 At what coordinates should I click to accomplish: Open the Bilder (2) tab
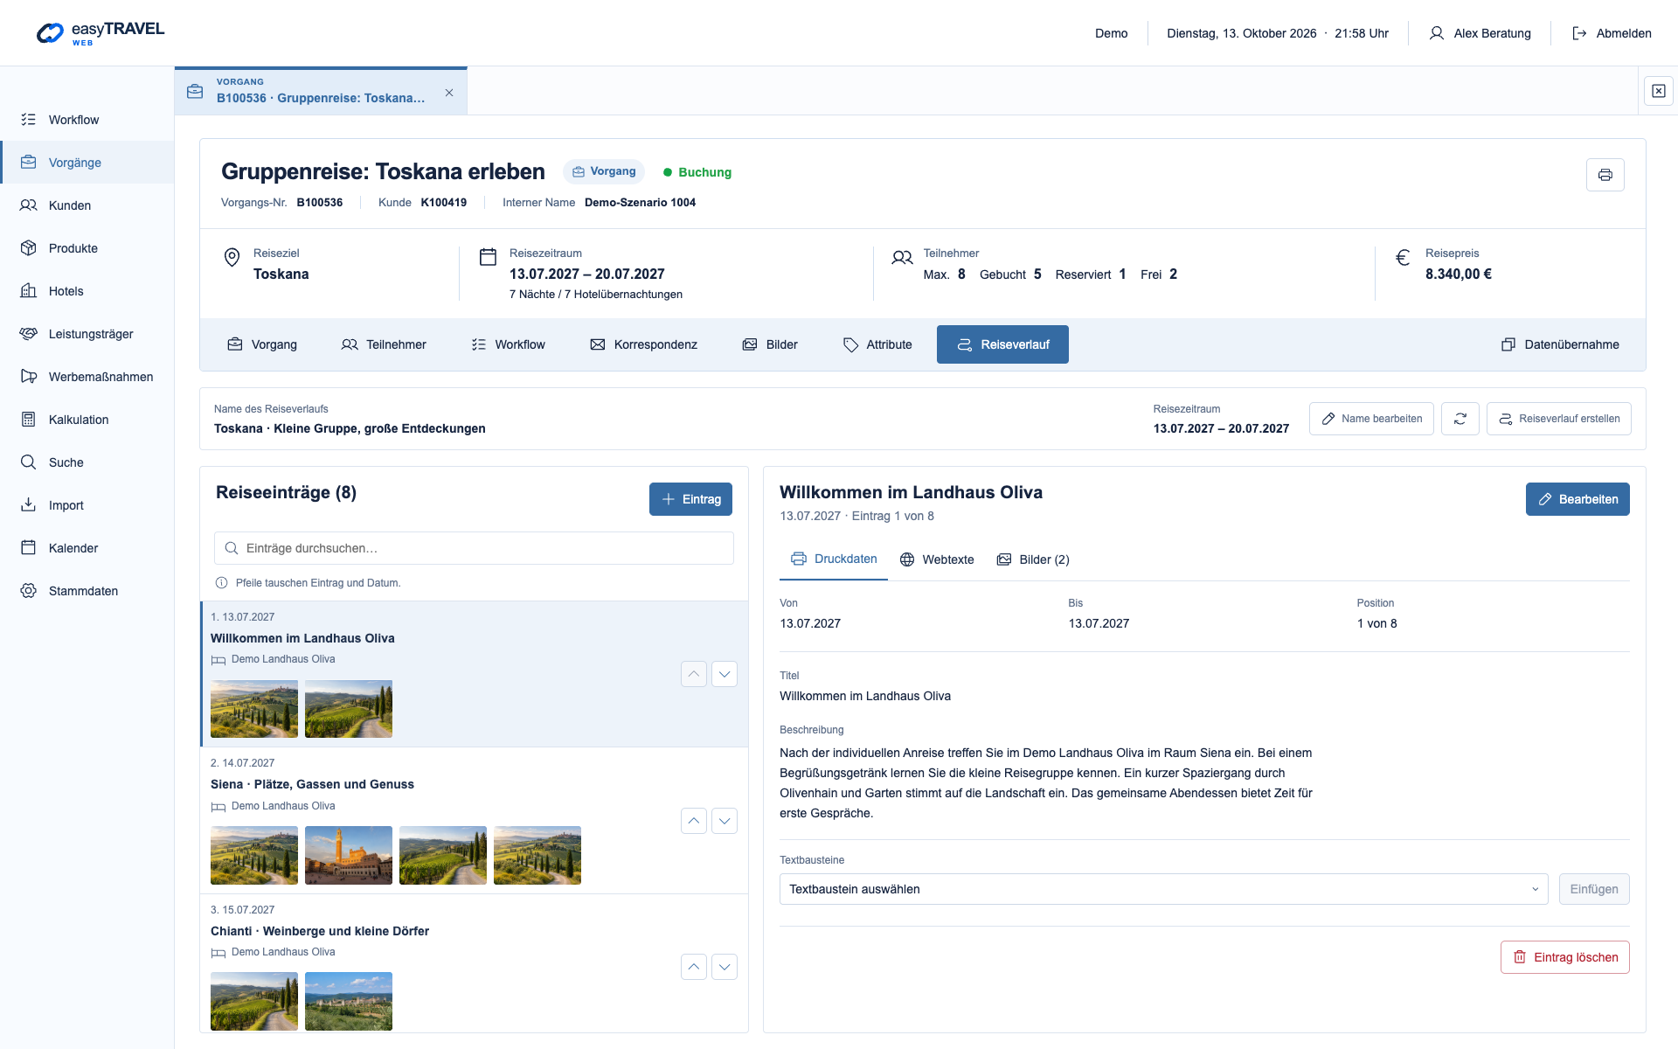click(x=1033, y=559)
